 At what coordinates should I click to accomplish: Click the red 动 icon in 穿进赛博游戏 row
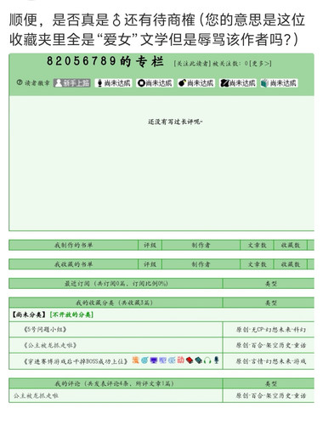(x=180, y=360)
